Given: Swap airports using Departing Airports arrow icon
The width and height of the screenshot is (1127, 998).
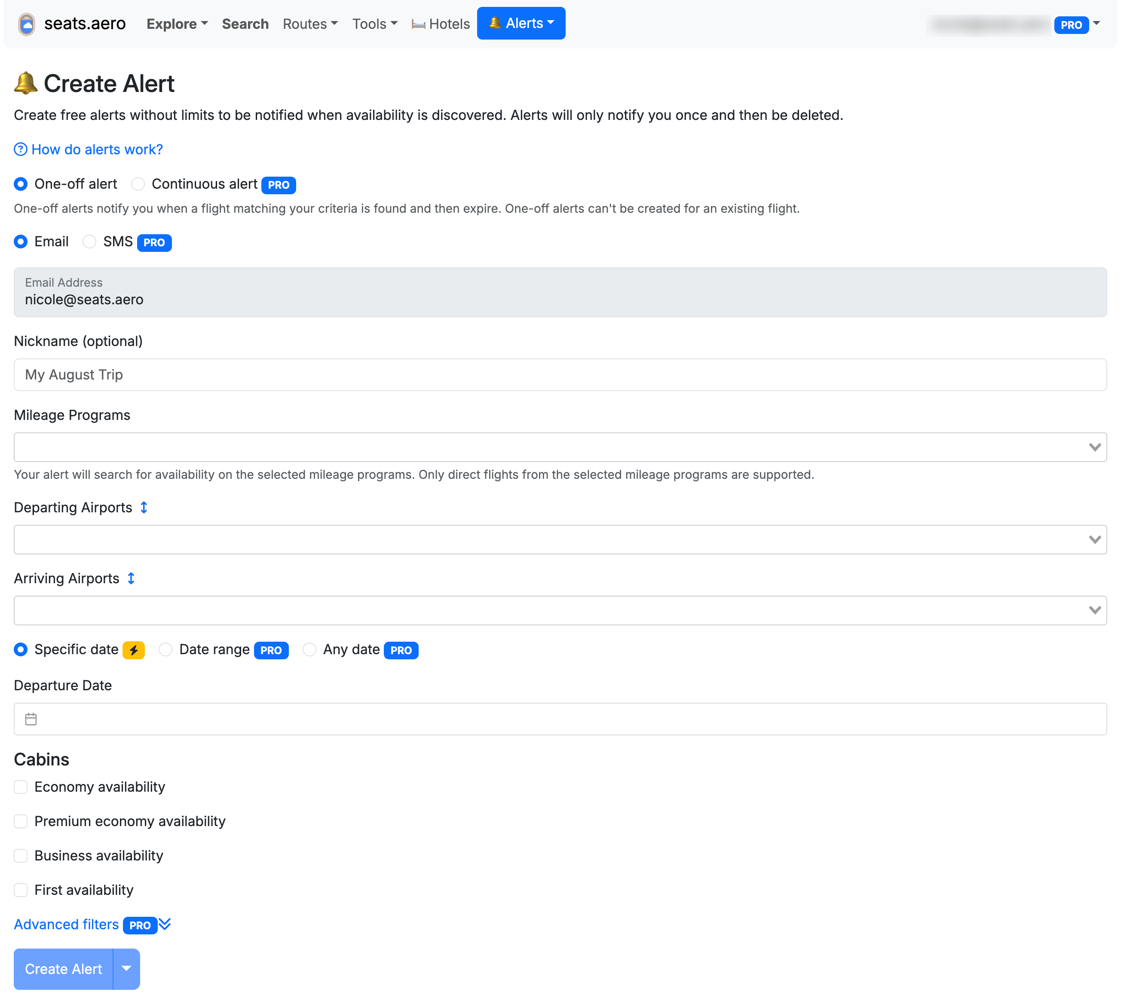Looking at the screenshot, I should (x=144, y=507).
